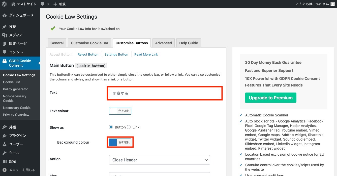Open the Action dropdown showing Close Header
The image size is (337, 176).
pos(160,160)
